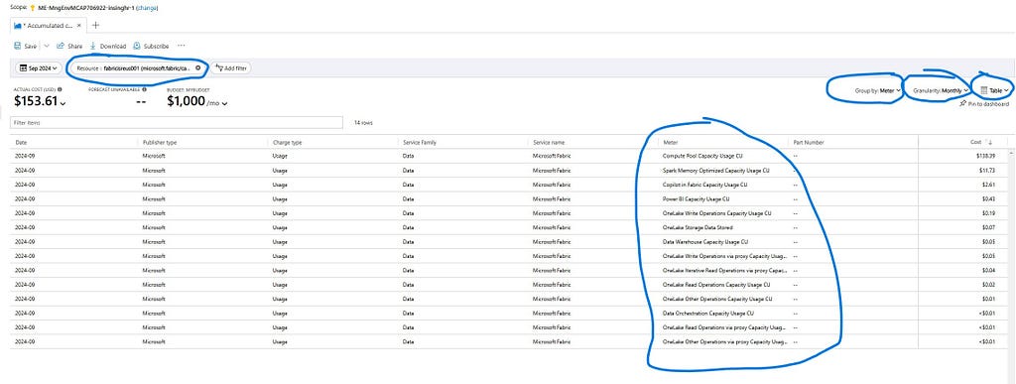Add a new view tab with plus icon

pos(95,25)
